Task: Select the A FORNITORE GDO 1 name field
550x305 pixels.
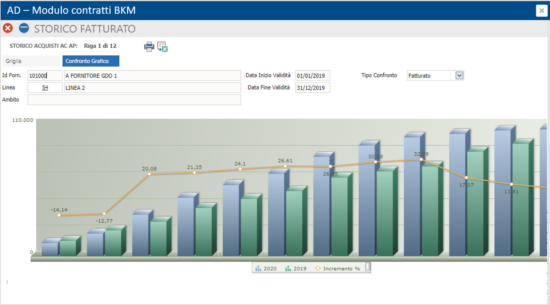Action: [152, 76]
